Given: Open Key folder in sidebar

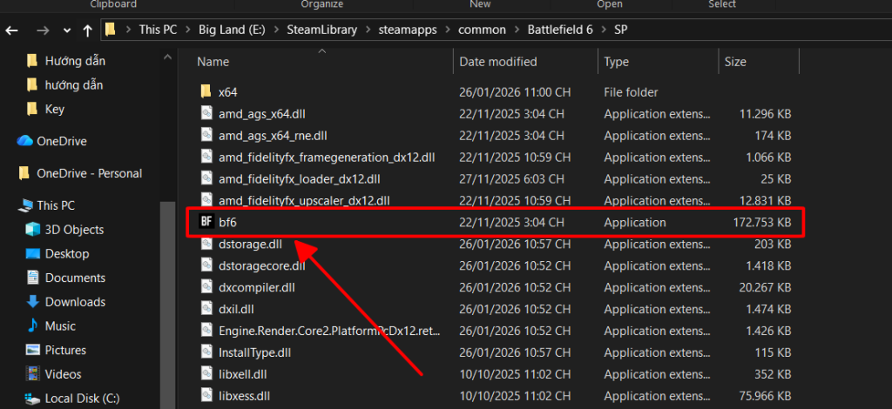Looking at the screenshot, I should click(55, 109).
